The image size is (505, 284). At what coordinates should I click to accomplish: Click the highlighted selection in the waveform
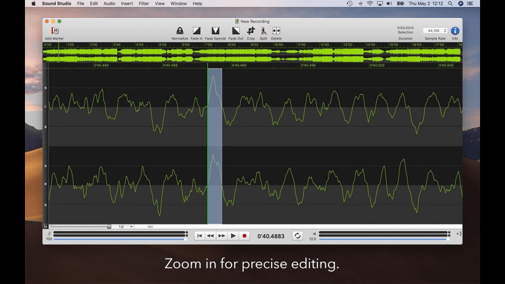215,146
